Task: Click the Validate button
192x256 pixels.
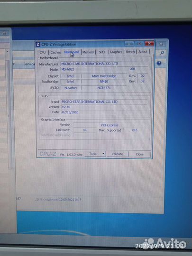Action: [x=117, y=154]
